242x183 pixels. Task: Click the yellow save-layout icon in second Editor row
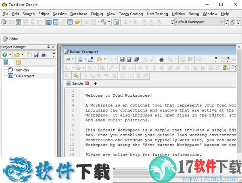(x=225, y=68)
